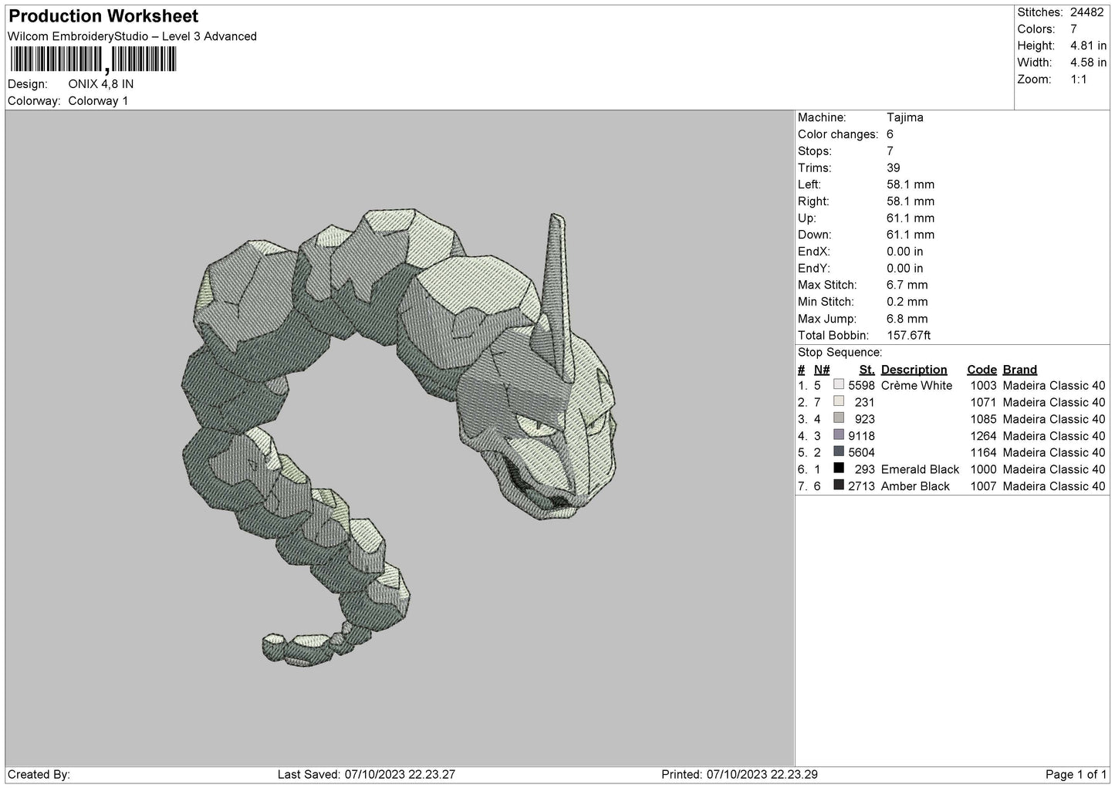Click the 'Emerald Black' description
The image size is (1115, 788).
920,469
